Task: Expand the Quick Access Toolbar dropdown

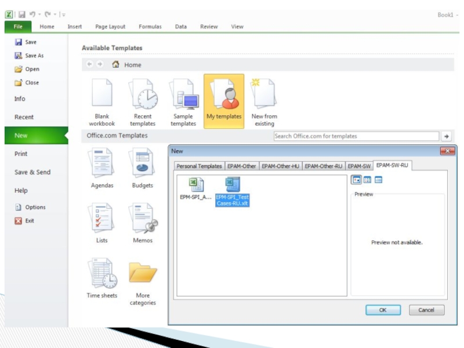Action: tap(63, 14)
